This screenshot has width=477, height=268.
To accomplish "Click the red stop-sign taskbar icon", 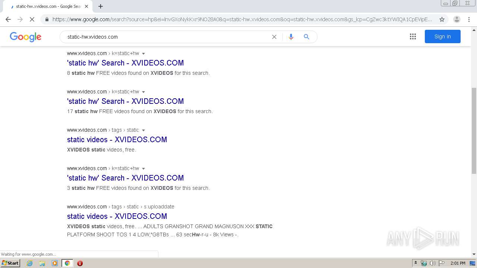I will point(80,263).
